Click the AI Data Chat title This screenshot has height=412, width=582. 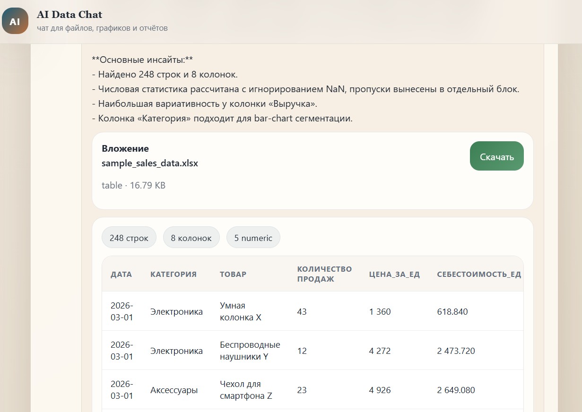[69, 15]
